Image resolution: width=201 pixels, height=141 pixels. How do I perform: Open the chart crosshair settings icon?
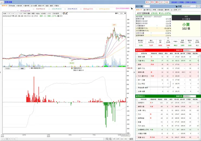point(64,13)
